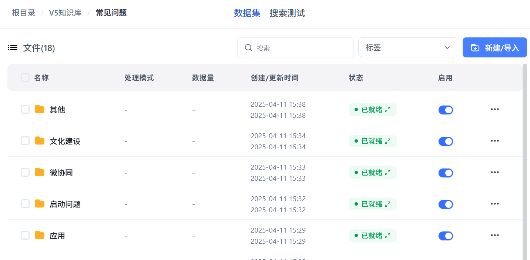Click the magnifier icon in search box
Viewport: 530px width, 260px height.
coord(249,48)
